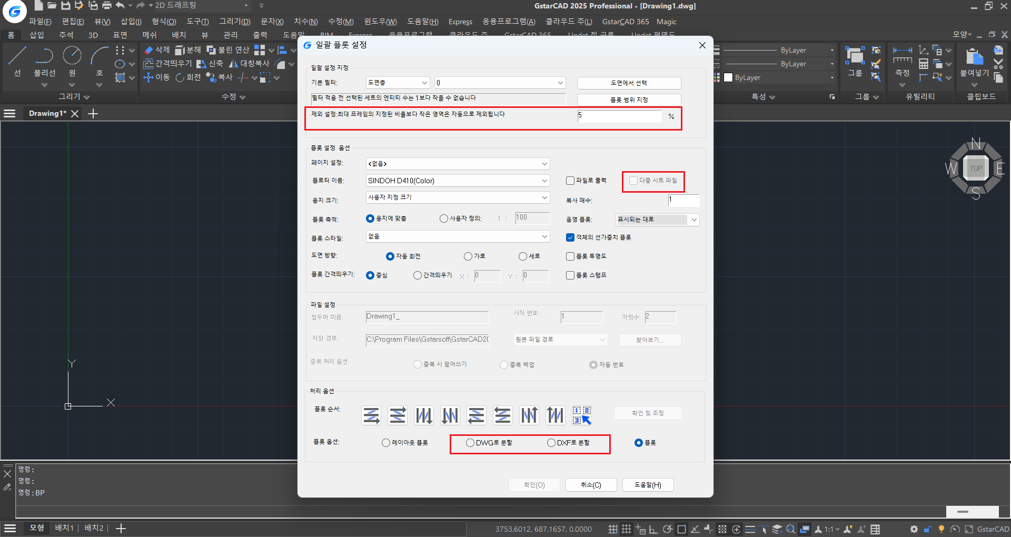Click 도면에서 선택 button

629,83
